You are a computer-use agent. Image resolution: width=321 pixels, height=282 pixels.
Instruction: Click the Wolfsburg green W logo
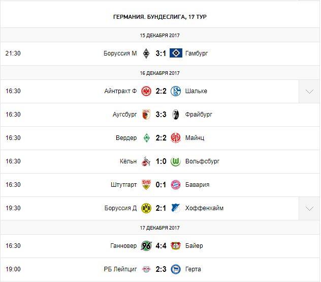[176, 161]
